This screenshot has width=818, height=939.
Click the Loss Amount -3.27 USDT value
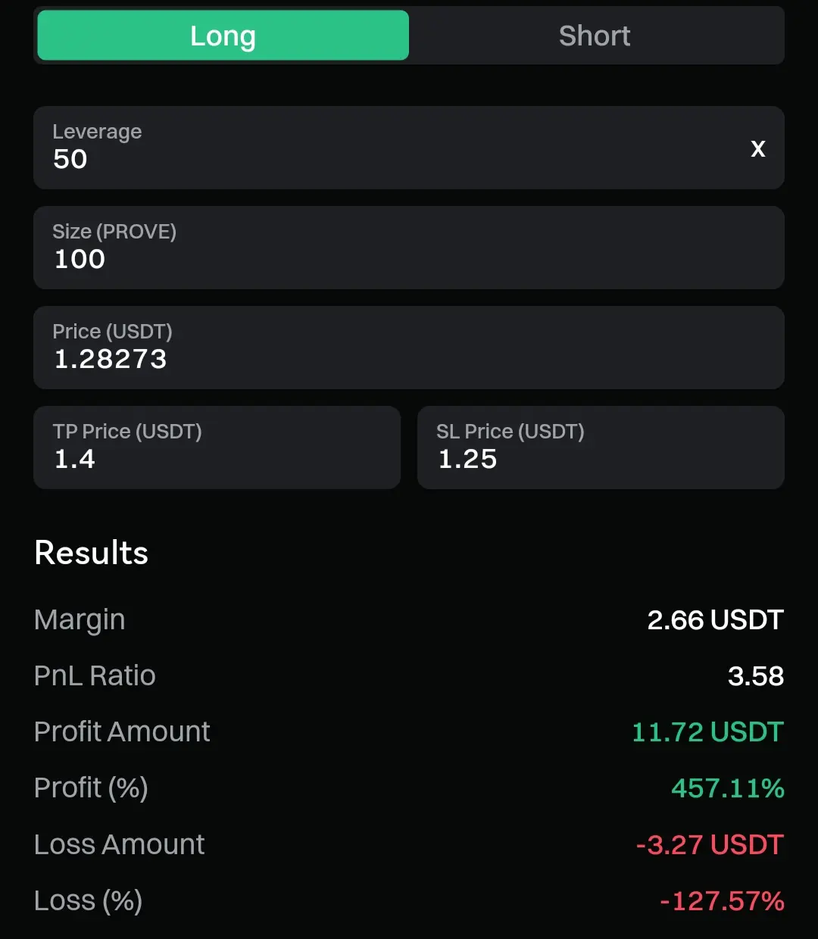pos(710,844)
